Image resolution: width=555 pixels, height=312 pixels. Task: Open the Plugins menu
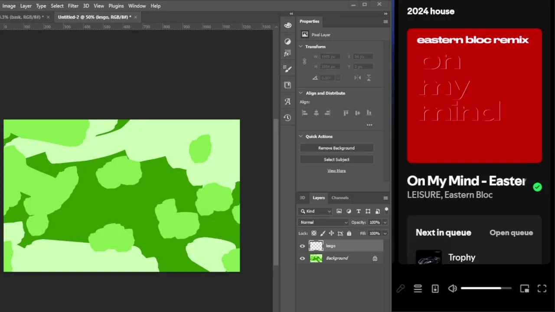pyautogui.click(x=116, y=6)
